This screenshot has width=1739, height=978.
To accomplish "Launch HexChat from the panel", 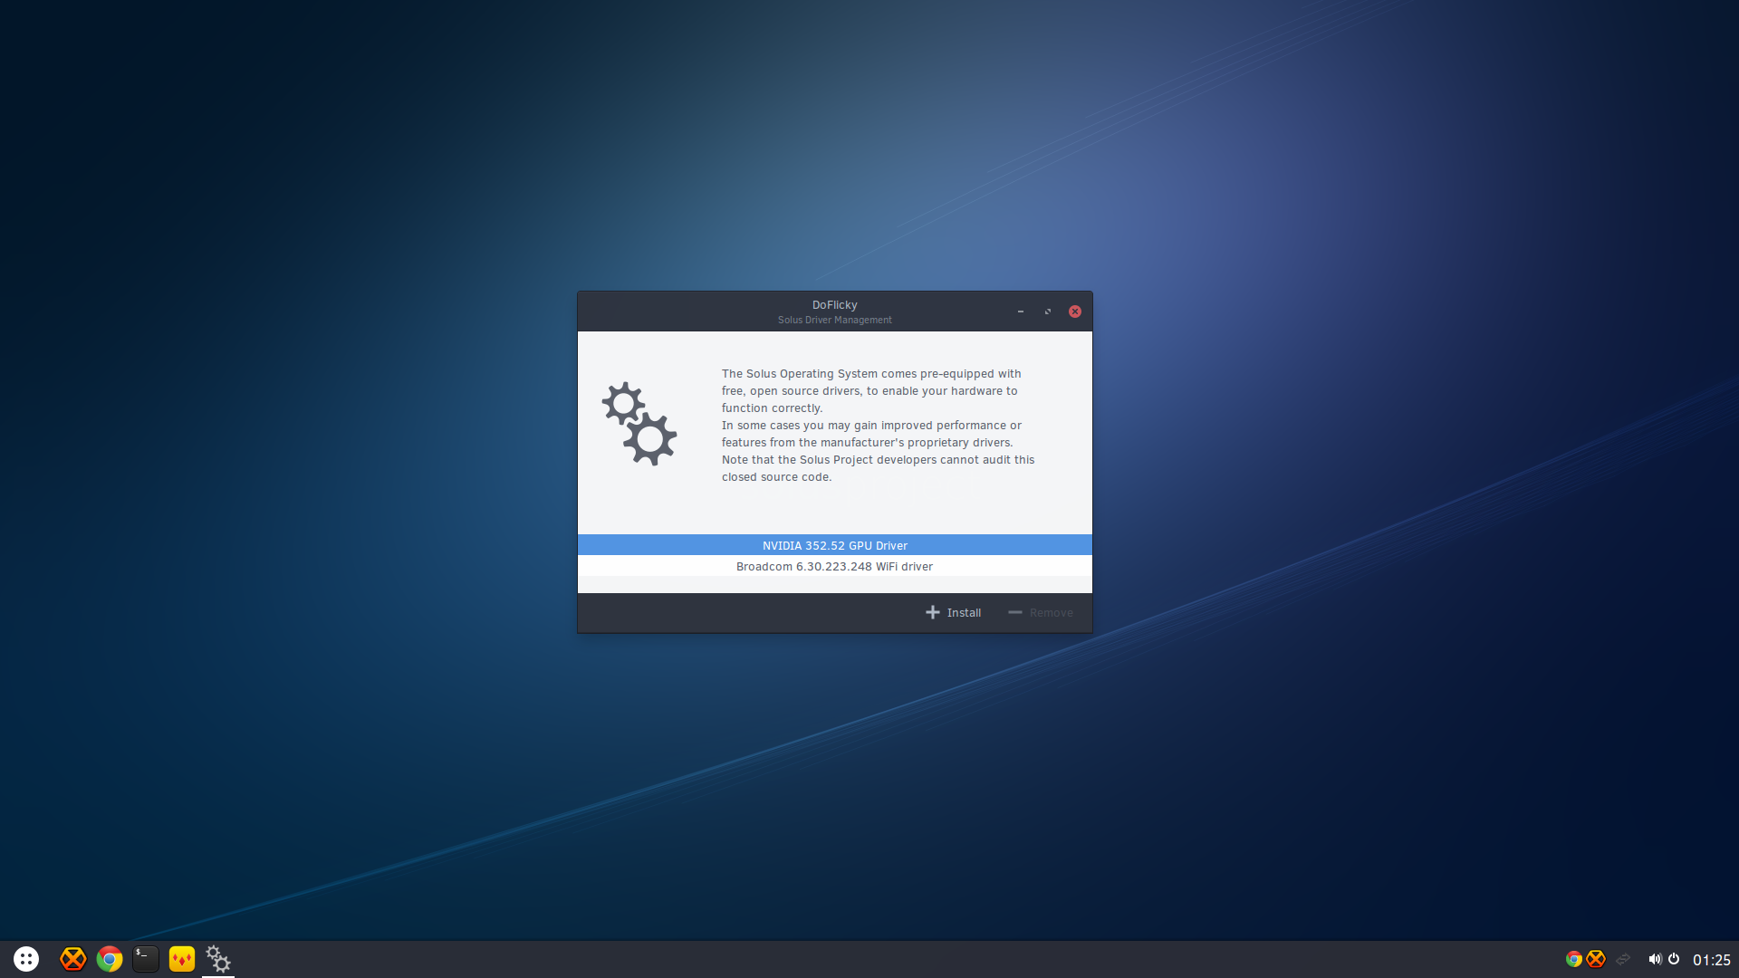I will pyautogui.click(x=73, y=959).
